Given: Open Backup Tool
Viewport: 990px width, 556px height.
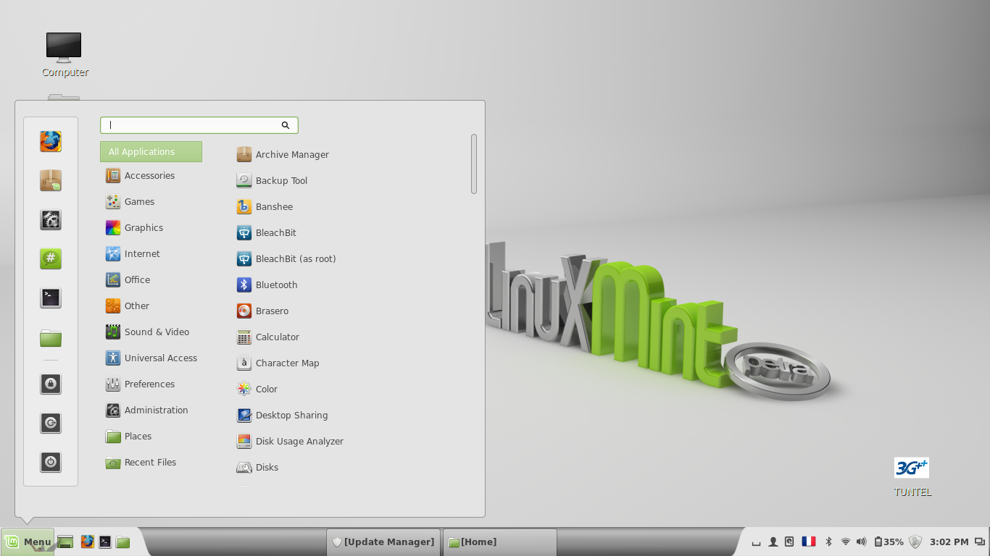Looking at the screenshot, I should pyautogui.click(x=283, y=180).
